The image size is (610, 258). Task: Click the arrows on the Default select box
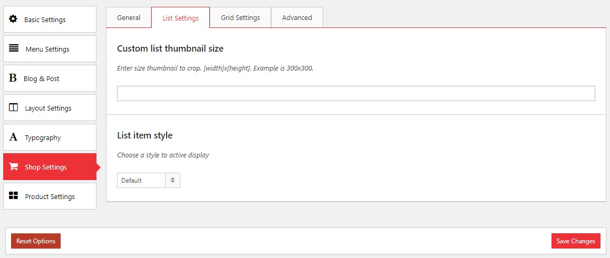tap(172, 181)
